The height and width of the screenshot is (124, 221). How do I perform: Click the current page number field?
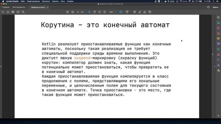78,12
